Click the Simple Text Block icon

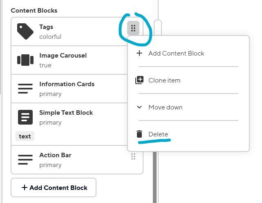click(x=25, y=117)
